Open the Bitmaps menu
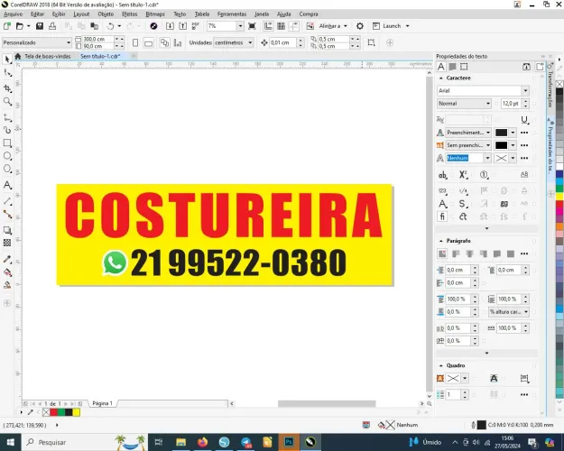Image resolution: width=564 pixels, height=451 pixels. click(x=155, y=14)
